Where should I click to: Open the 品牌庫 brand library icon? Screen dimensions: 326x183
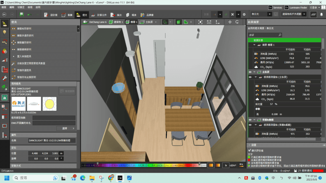pyautogui.click(x=147, y=15)
